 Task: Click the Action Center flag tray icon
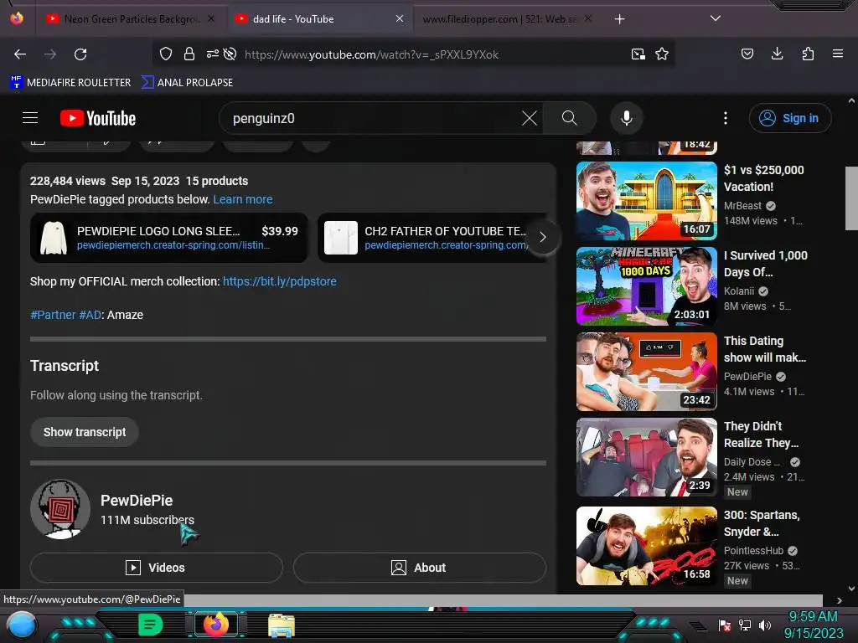[725, 625]
